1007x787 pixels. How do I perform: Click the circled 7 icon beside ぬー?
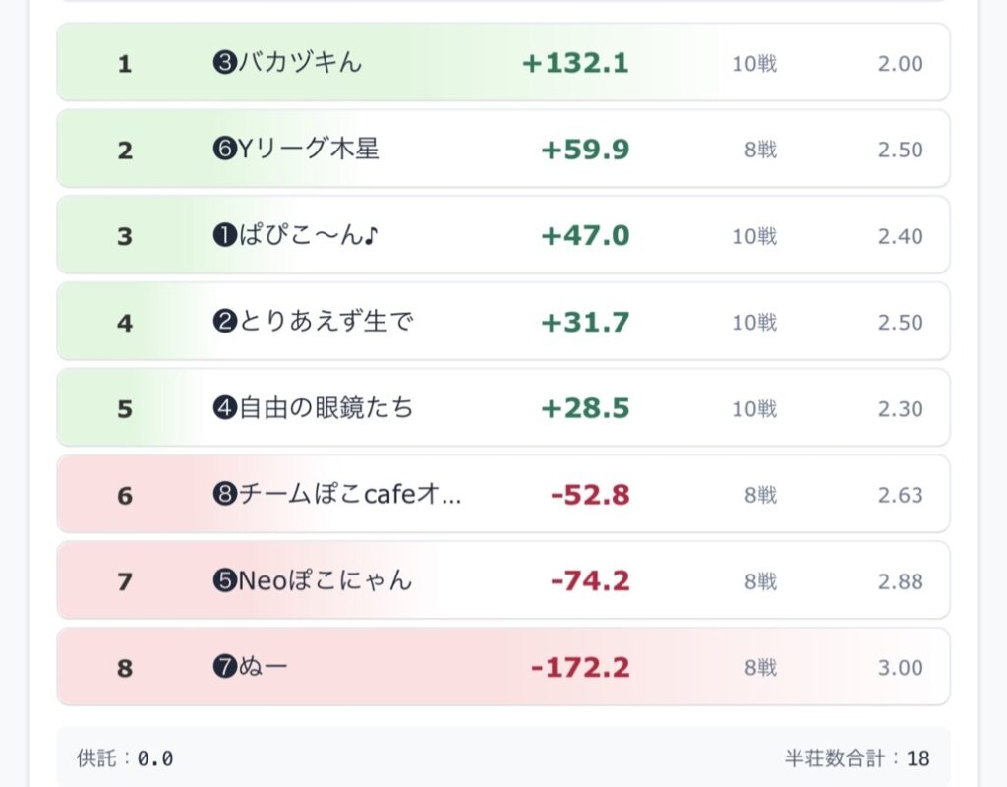tap(225, 667)
